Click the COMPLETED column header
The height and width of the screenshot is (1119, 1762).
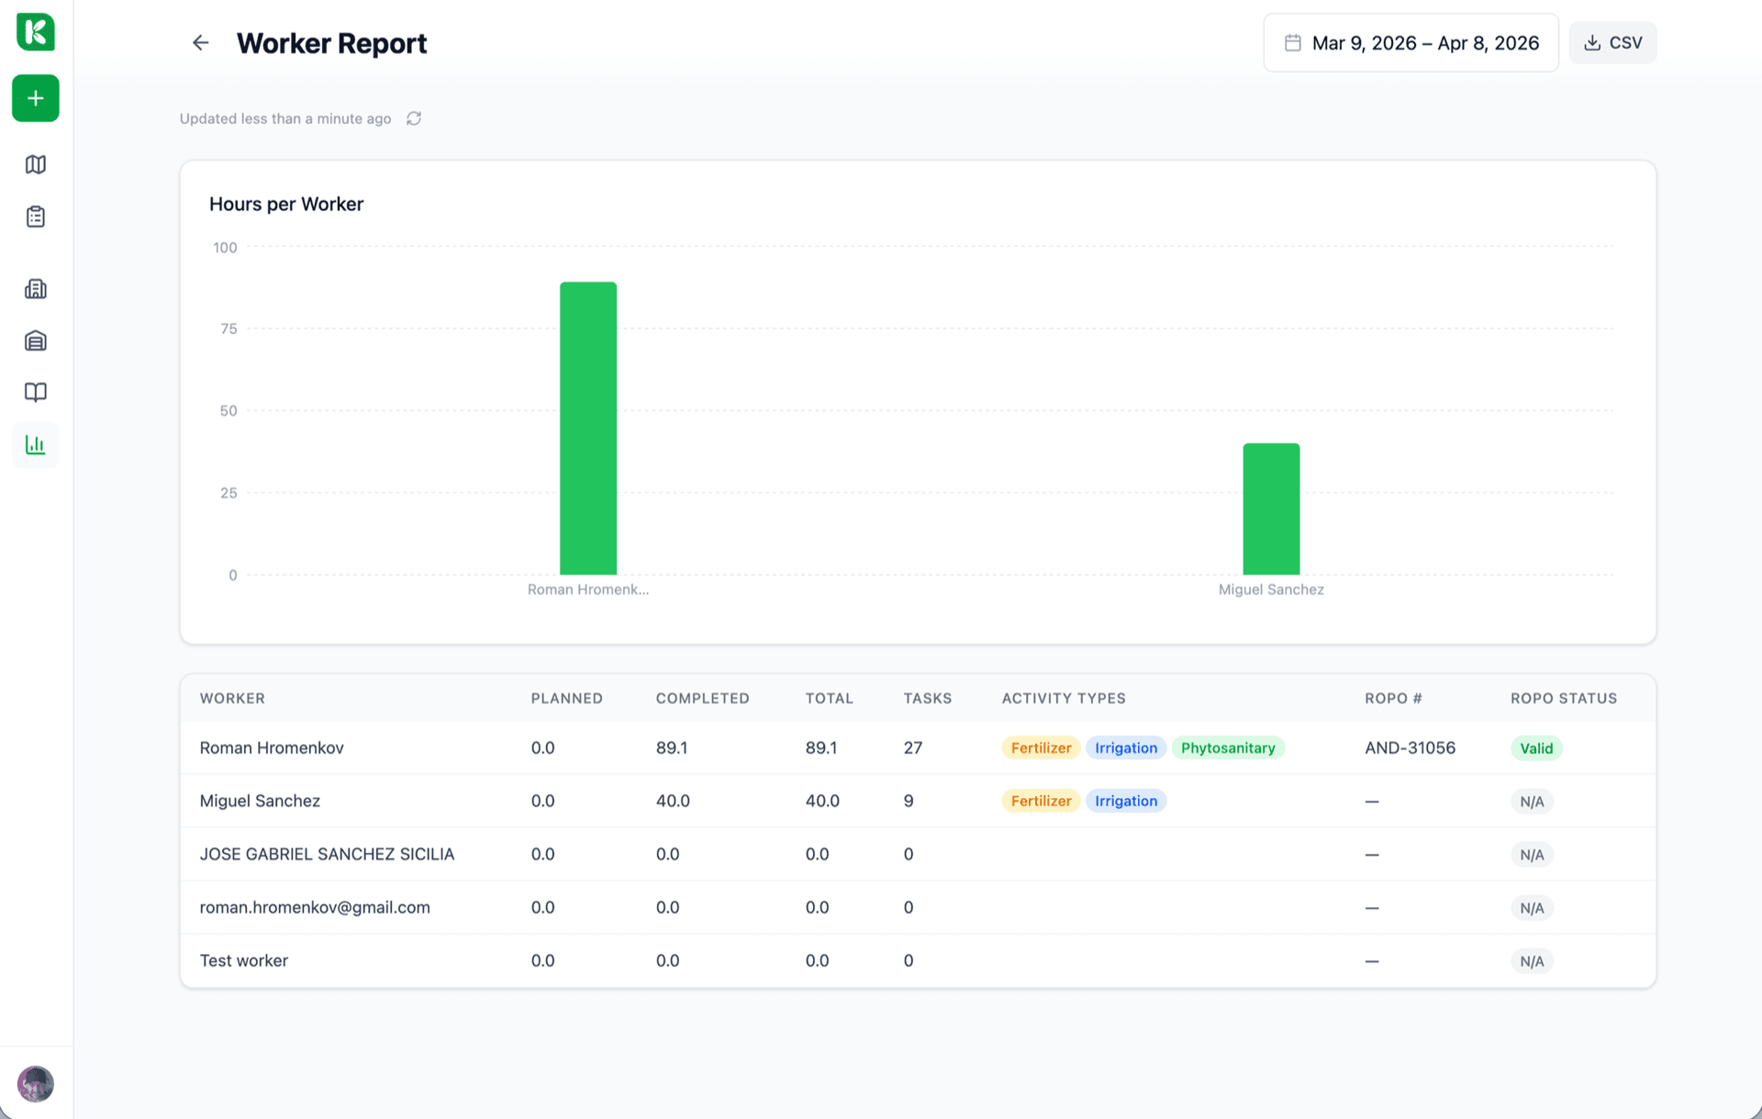[x=702, y=698]
